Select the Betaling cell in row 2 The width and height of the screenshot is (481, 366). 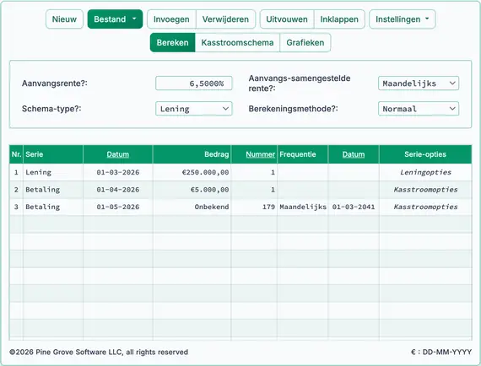click(53, 190)
